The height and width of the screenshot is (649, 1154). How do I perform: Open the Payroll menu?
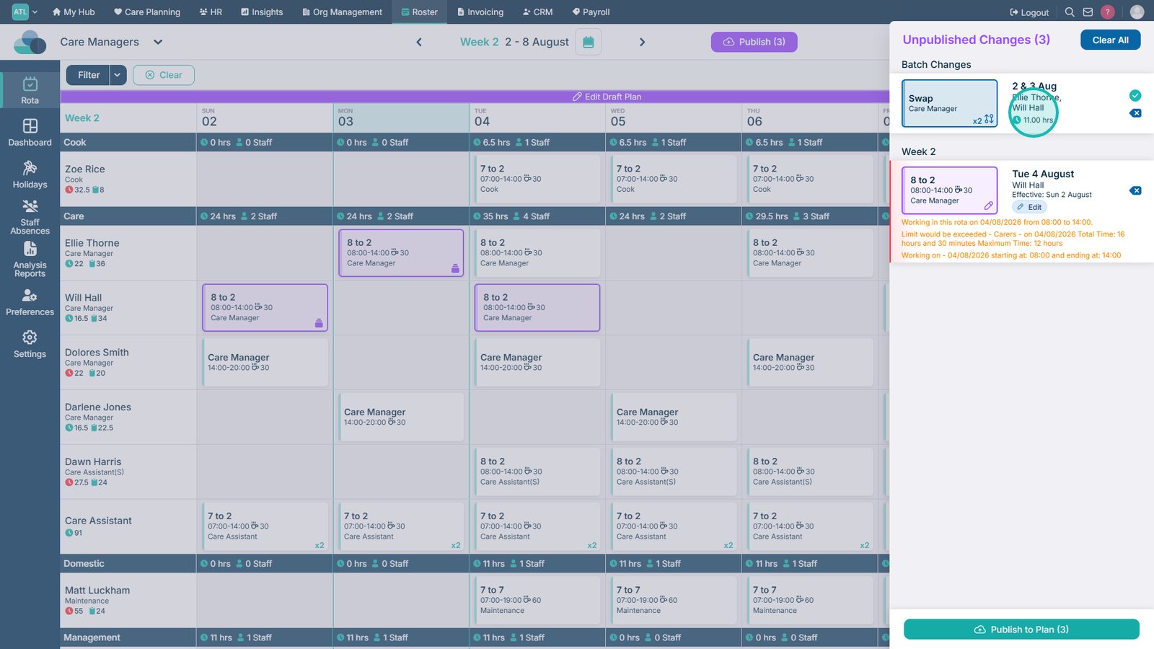[591, 12]
